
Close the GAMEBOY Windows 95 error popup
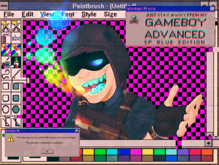click(212, 9)
